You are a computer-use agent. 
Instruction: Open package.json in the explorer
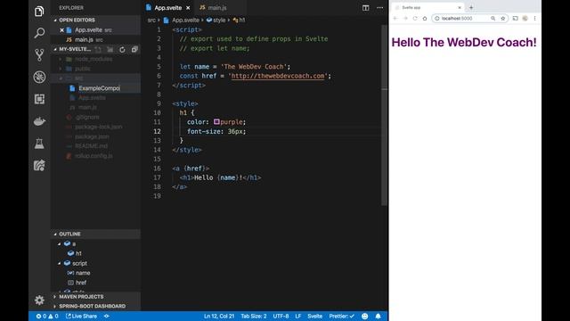pyautogui.click(x=92, y=136)
